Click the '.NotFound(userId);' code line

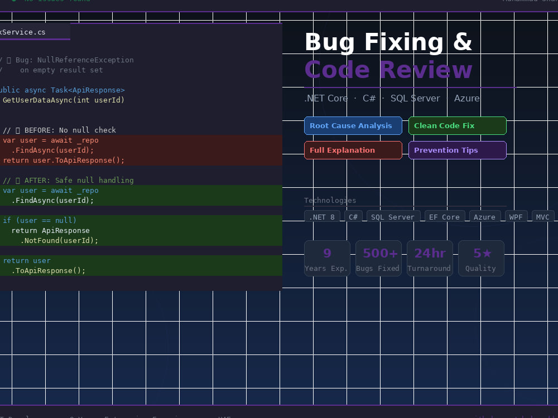59,241
